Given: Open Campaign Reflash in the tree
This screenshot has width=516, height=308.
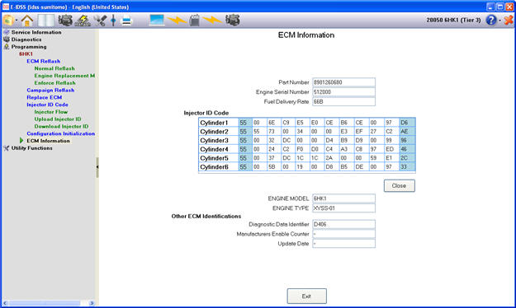Looking at the screenshot, I should (x=50, y=90).
